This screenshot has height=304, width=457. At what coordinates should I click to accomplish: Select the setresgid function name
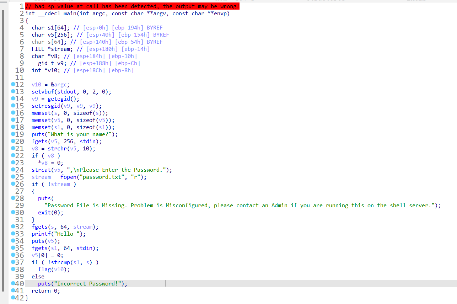[44, 106]
